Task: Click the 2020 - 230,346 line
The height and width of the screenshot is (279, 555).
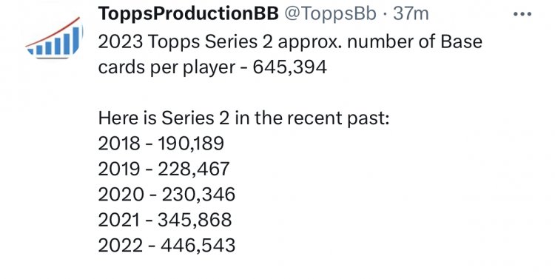Action: click(x=166, y=195)
